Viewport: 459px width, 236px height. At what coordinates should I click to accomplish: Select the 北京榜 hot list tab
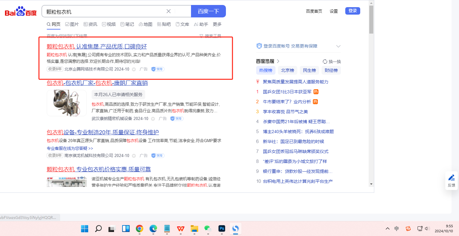click(x=287, y=70)
